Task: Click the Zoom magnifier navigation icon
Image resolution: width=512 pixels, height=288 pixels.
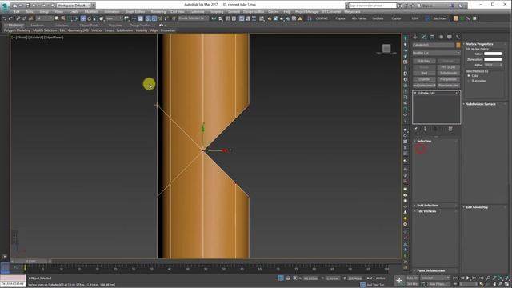Action: [x=488, y=278]
